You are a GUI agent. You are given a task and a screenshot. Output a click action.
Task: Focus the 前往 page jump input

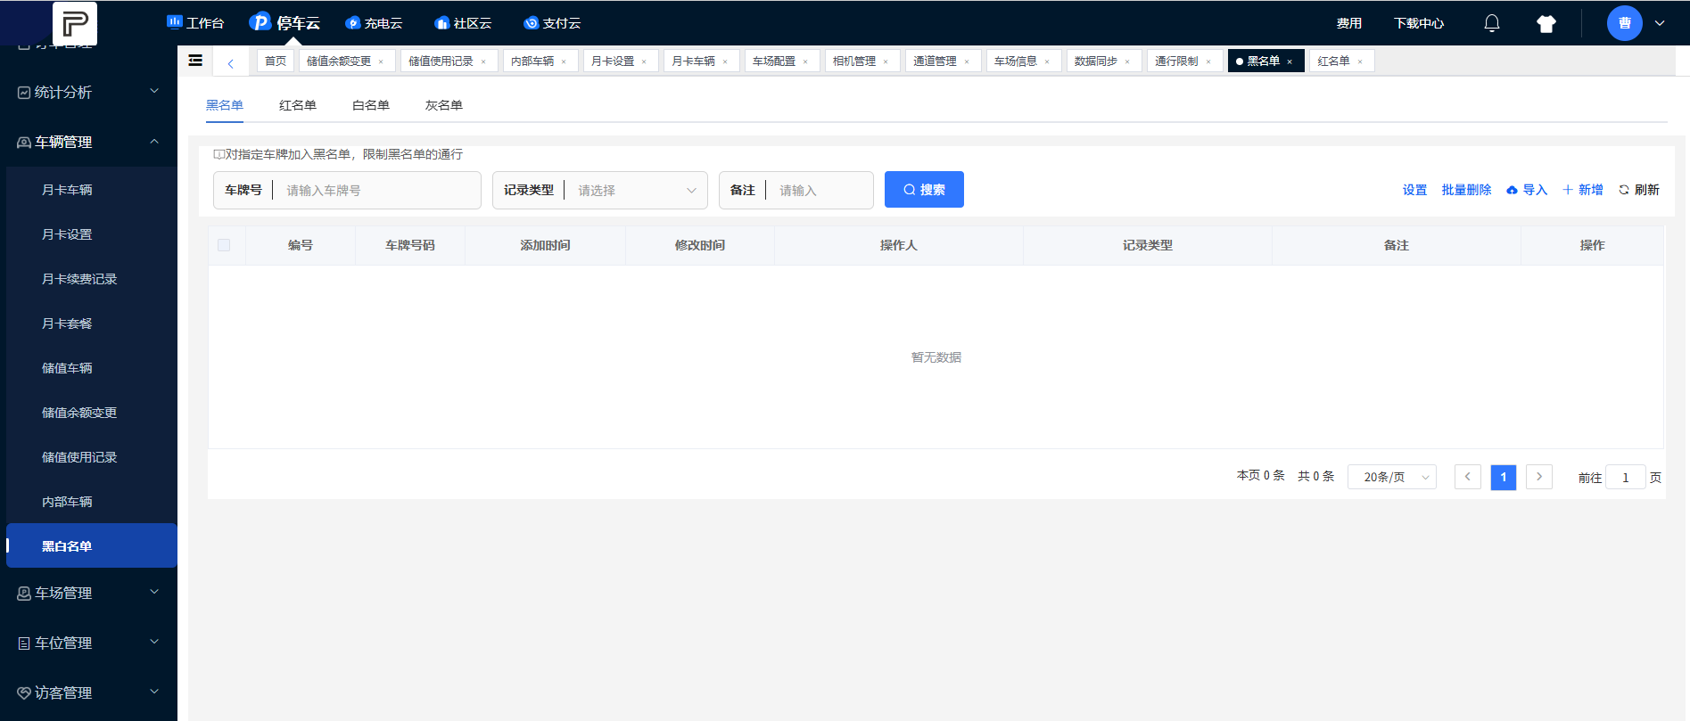point(1625,477)
